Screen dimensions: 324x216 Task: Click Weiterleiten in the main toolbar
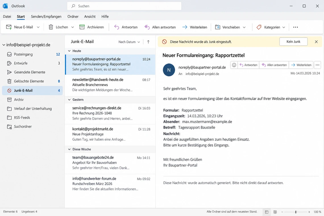coord(195,27)
